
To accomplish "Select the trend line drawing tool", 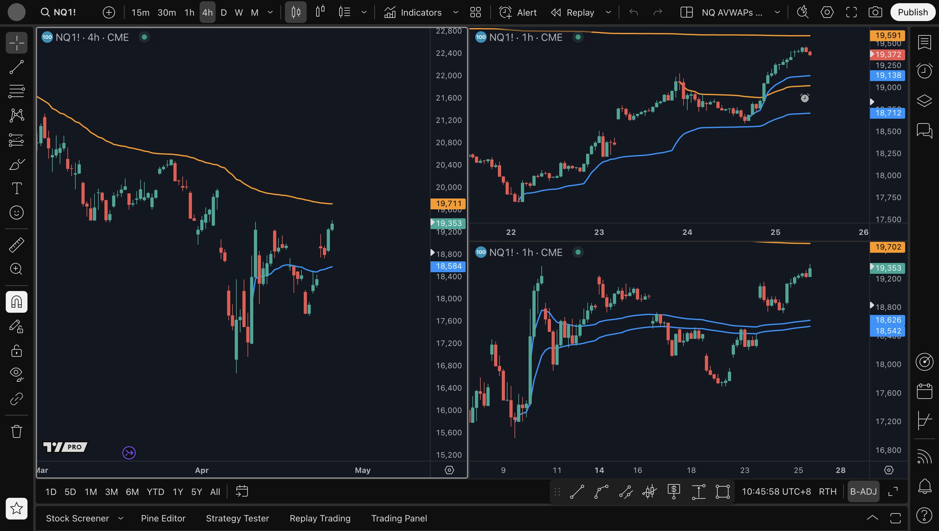I will coord(16,67).
